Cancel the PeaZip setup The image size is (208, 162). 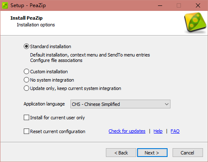point(188,153)
